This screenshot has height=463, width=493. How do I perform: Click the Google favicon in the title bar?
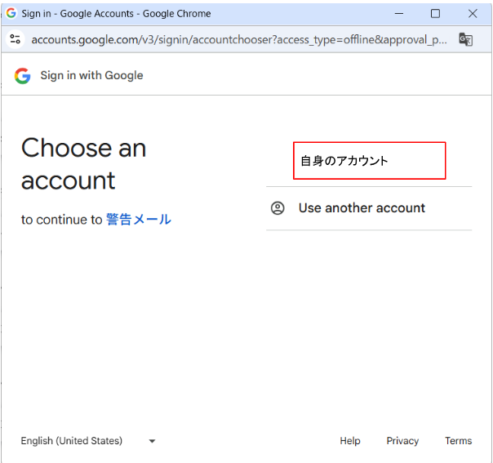click(x=11, y=14)
